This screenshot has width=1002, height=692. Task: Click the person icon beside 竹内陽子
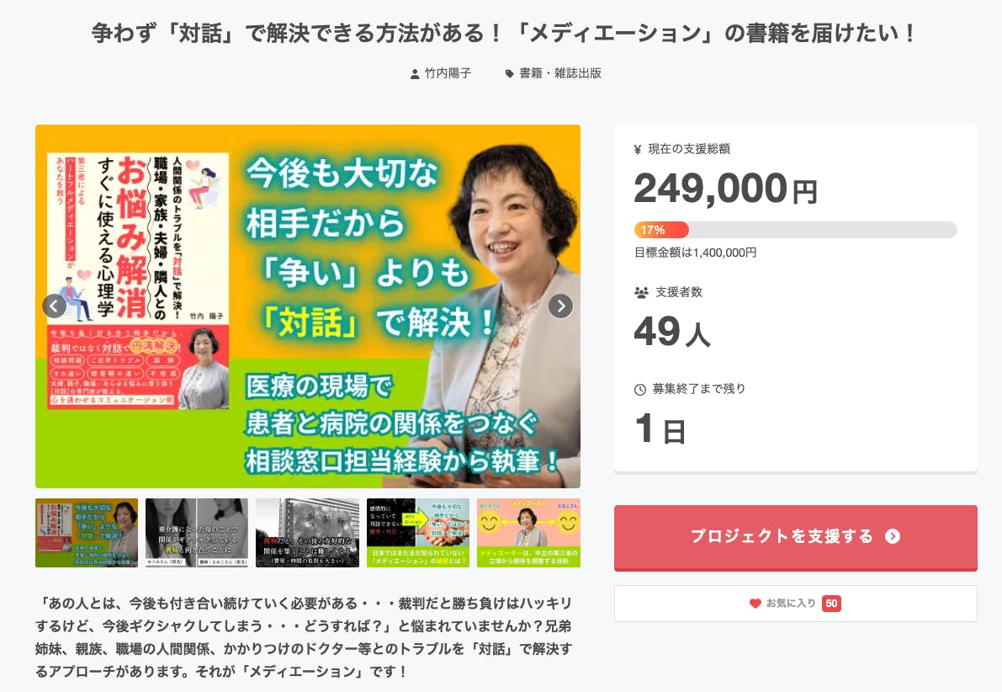pyautogui.click(x=415, y=74)
